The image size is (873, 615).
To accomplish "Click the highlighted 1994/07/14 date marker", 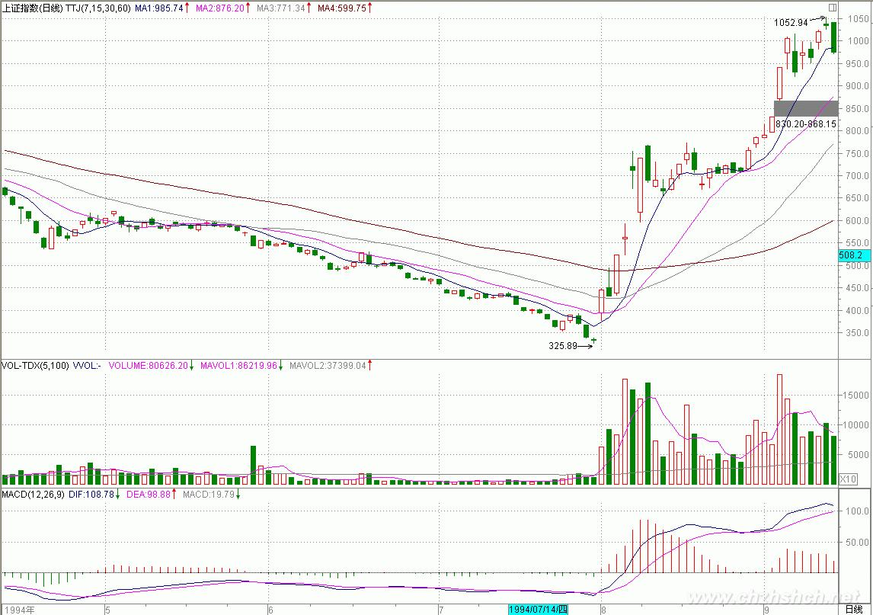I will [542, 609].
